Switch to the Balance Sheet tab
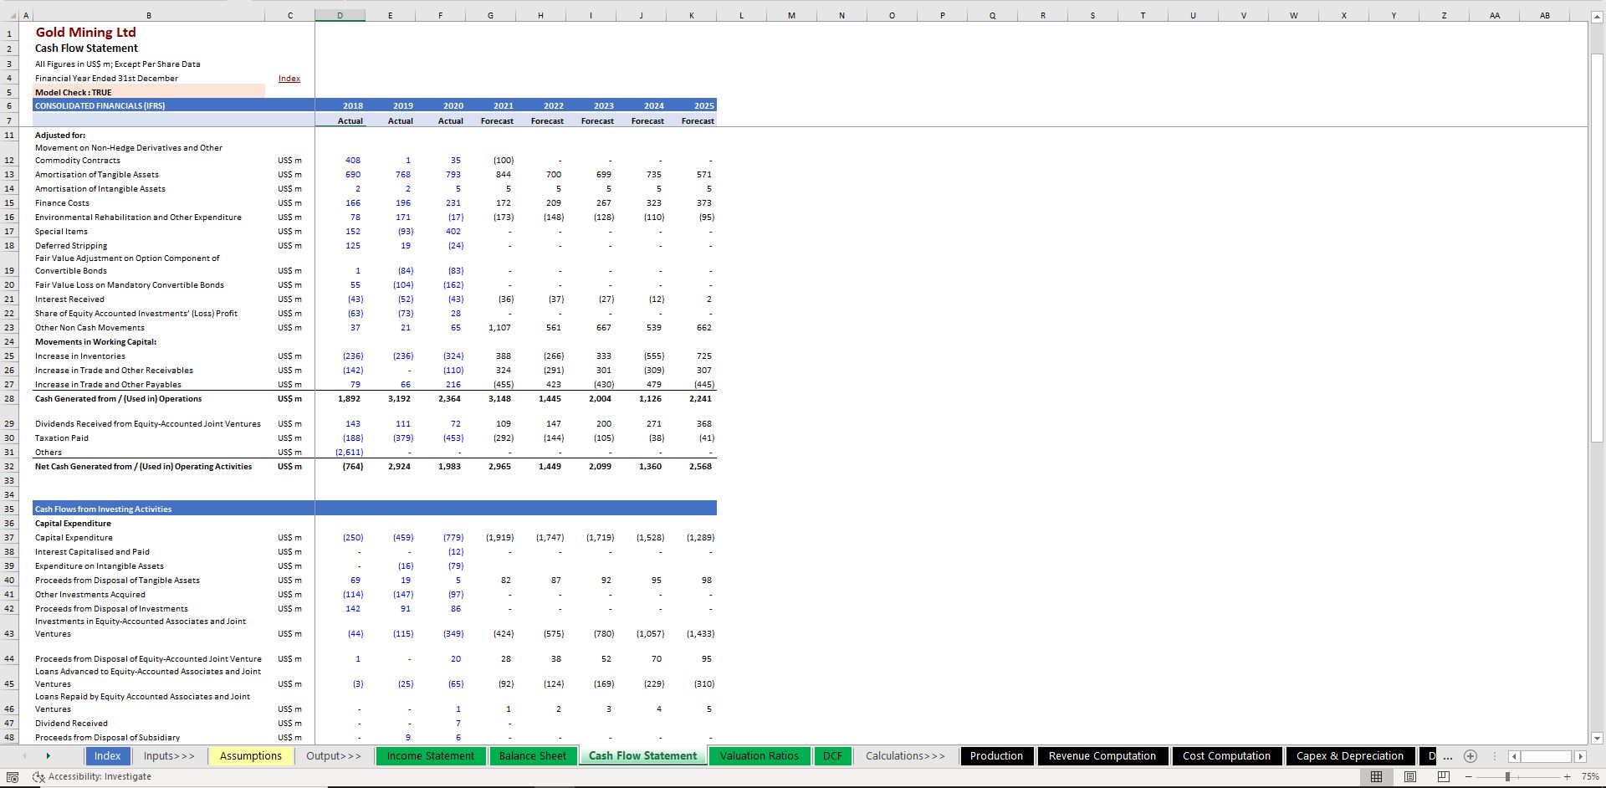This screenshot has width=1606, height=788. point(533,756)
